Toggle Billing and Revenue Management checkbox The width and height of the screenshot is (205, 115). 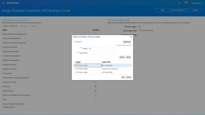[x=95, y=34]
